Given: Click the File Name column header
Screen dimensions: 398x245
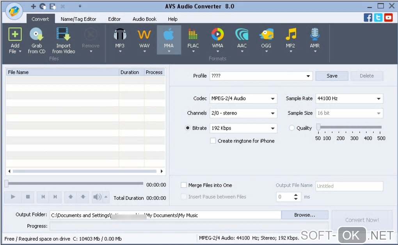Looking at the screenshot, I should coord(62,72).
